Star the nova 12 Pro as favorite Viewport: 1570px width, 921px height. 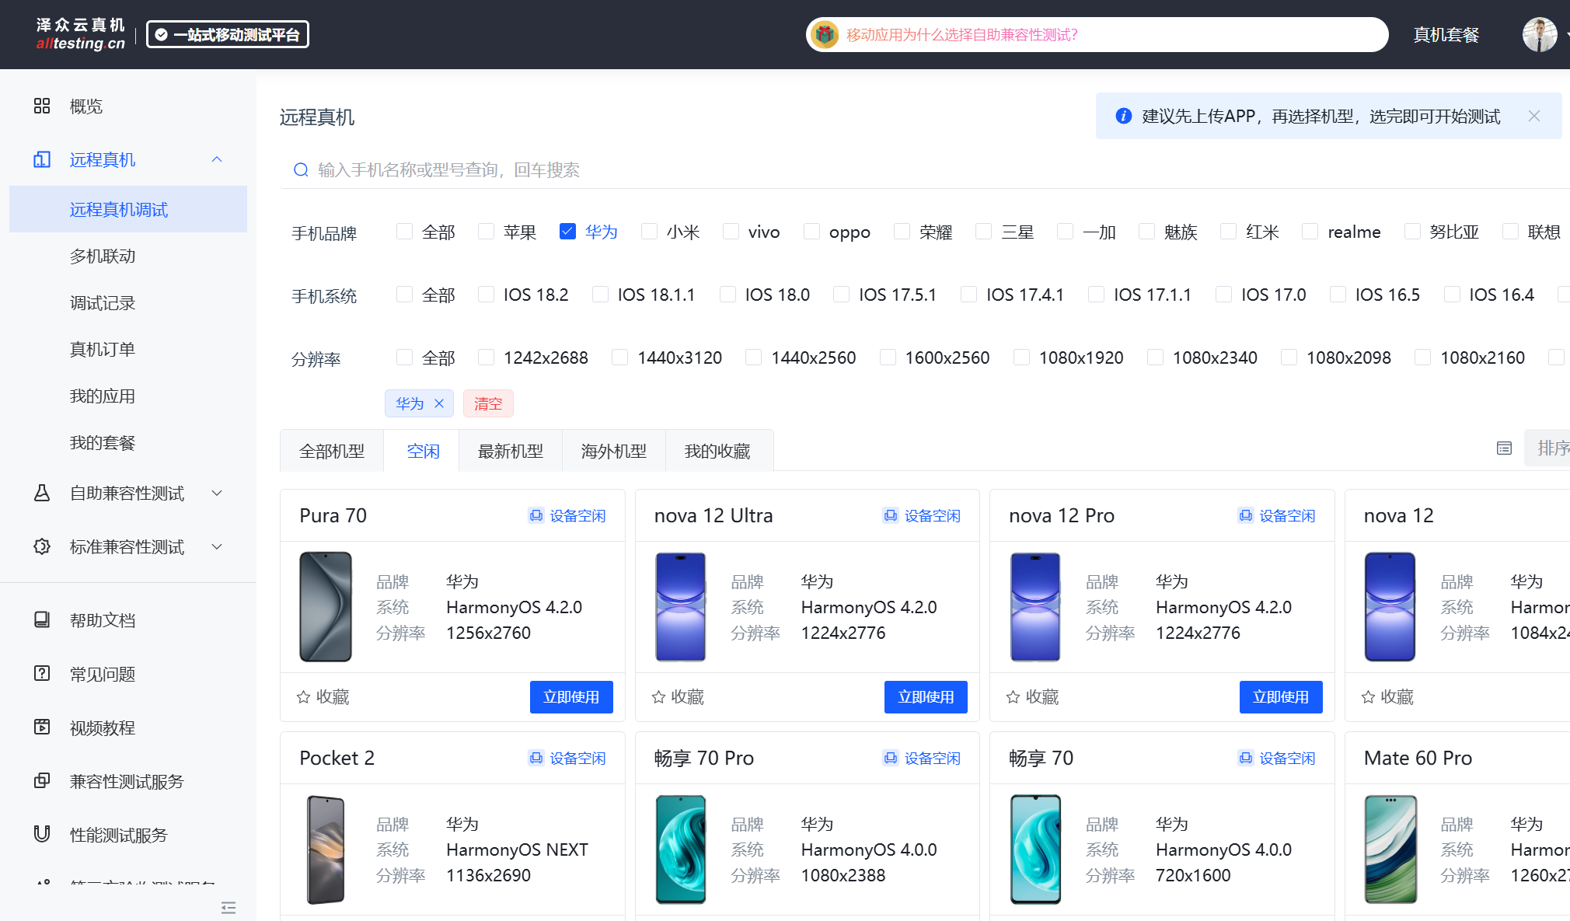pos(1013,697)
